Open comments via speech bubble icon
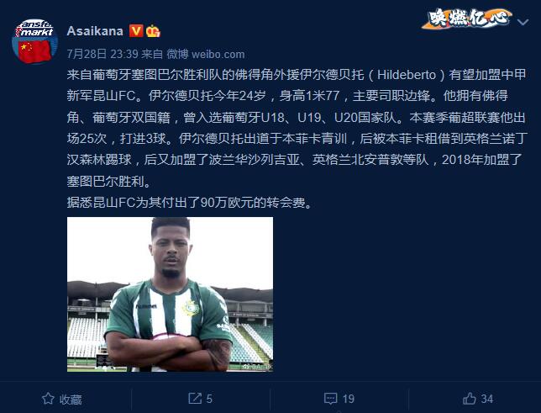Viewport: 541px width, 413px height. [x=330, y=399]
